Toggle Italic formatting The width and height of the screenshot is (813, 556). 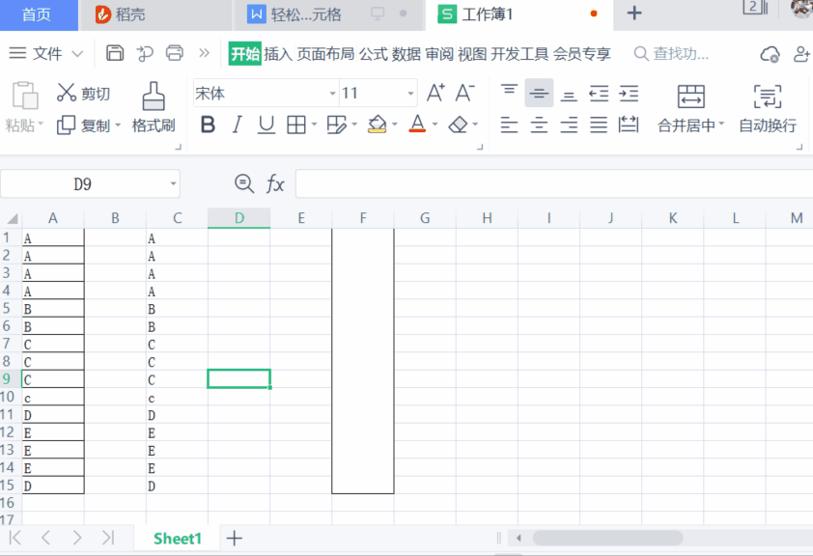(x=237, y=125)
